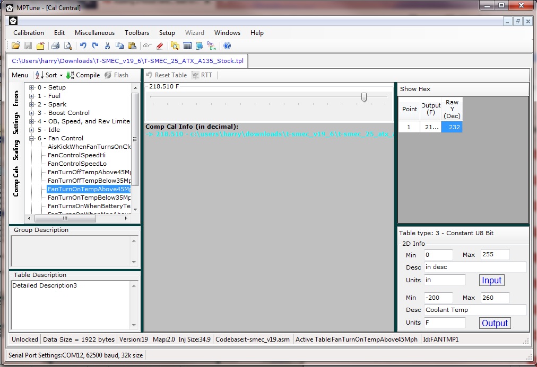This screenshot has height=367, width=537.
Task: Click the table grid icon
Action: click(187, 46)
